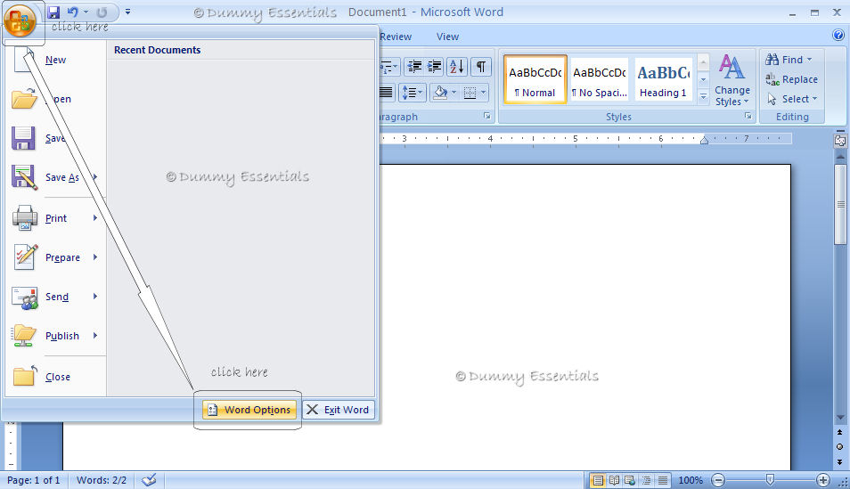Undo the last action via Quick Access Toolbar
Viewport: 850px width, 489px height.
[73, 12]
